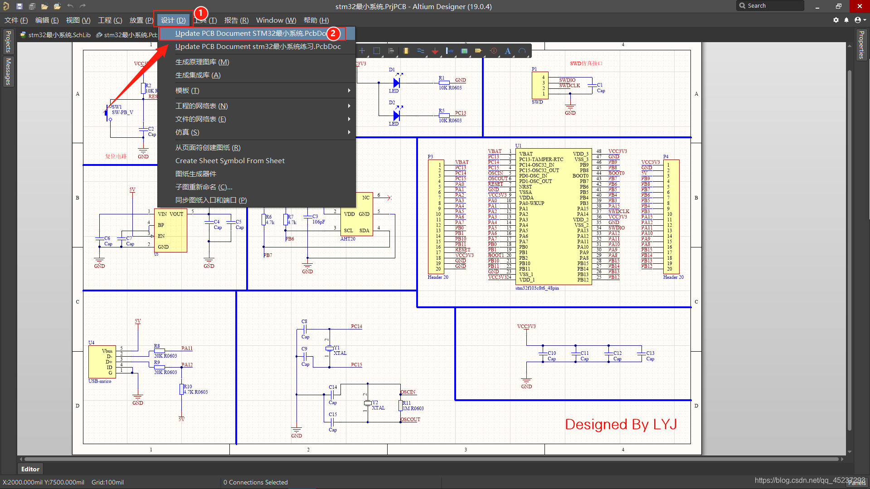
Task: Open the 文件 (F) menu
Action: click(x=16, y=20)
